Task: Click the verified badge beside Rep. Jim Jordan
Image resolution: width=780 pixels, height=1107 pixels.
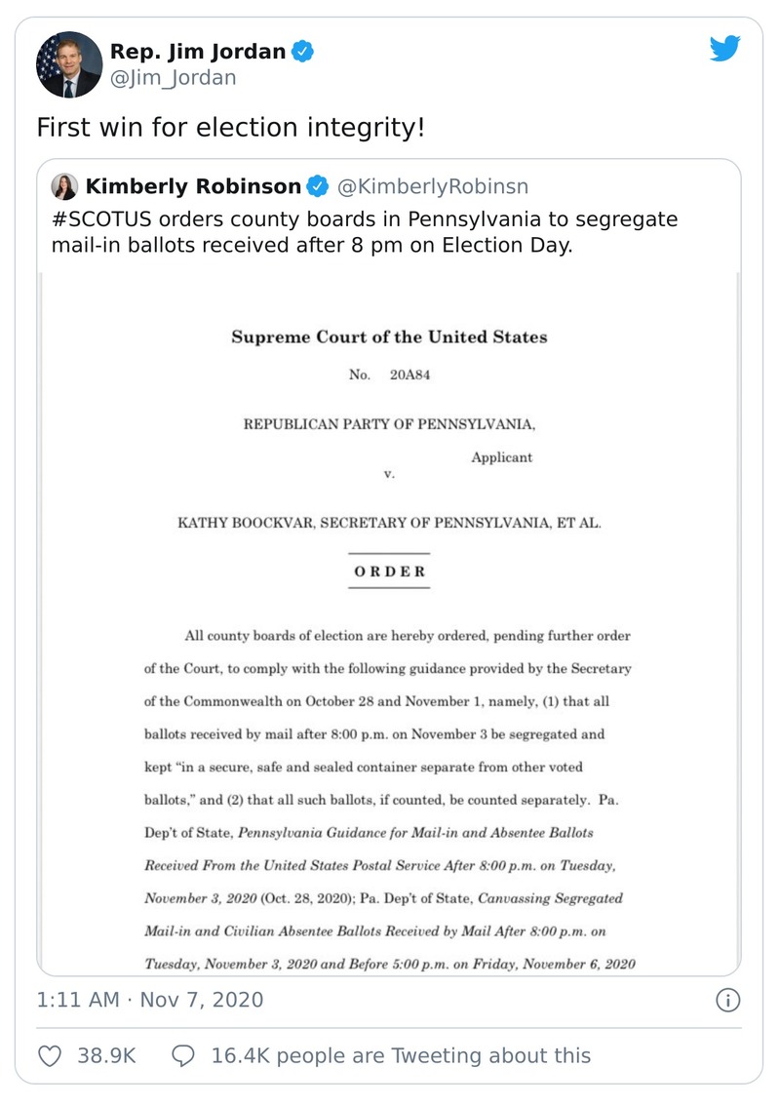Action: tap(305, 52)
